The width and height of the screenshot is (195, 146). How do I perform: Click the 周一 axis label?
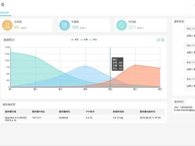coord(11,89)
